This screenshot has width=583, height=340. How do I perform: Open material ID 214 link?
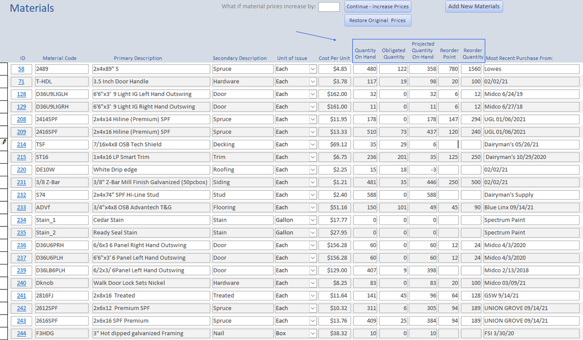tap(21, 145)
